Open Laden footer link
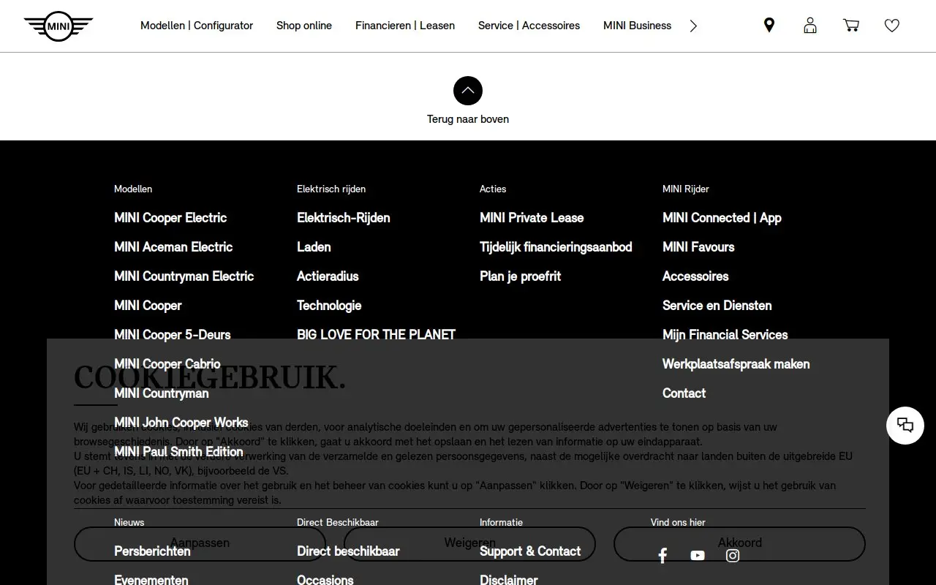This screenshot has height=585, width=936. 314,247
